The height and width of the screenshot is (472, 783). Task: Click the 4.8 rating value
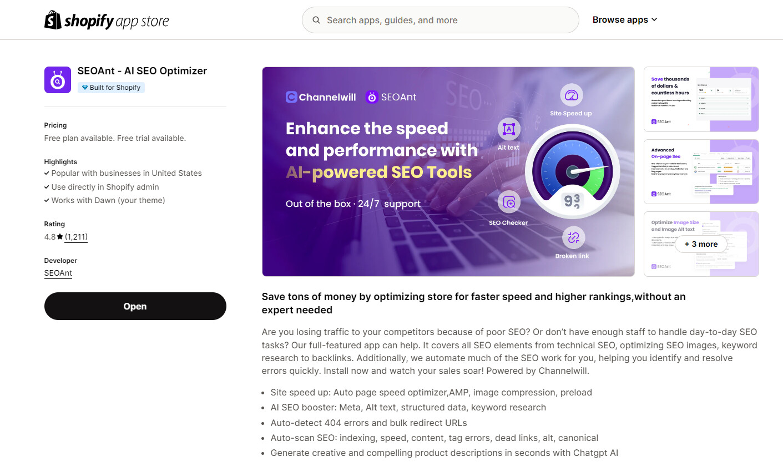(x=50, y=237)
